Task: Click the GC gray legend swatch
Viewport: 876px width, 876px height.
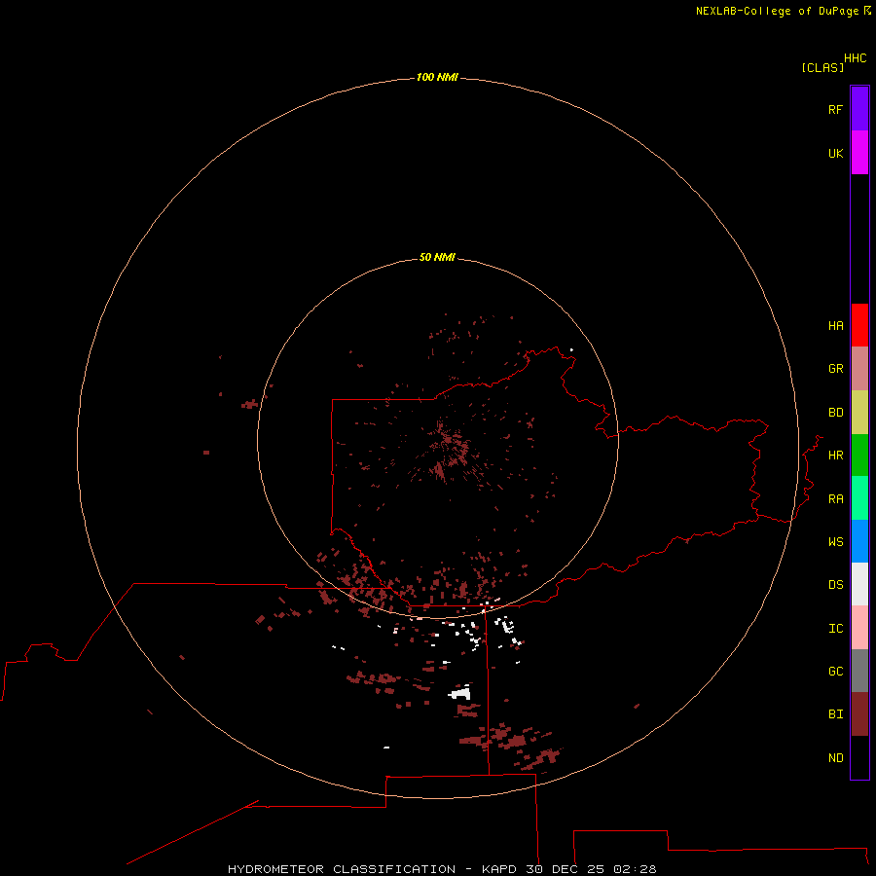Action: (859, 671)
